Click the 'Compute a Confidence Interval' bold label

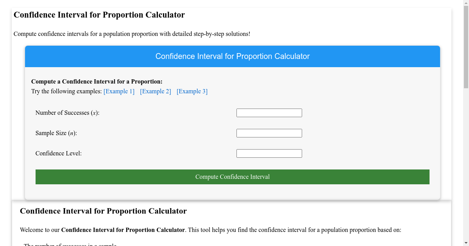point(97,81)
